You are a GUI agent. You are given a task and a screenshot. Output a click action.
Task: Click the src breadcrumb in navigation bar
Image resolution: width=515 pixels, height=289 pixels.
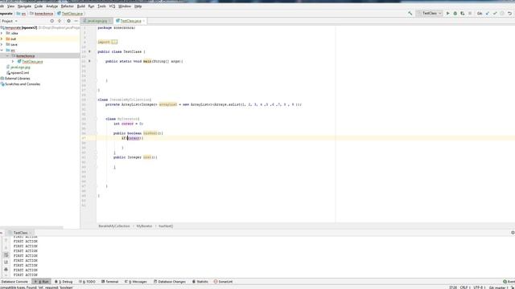tap(22, 14)
